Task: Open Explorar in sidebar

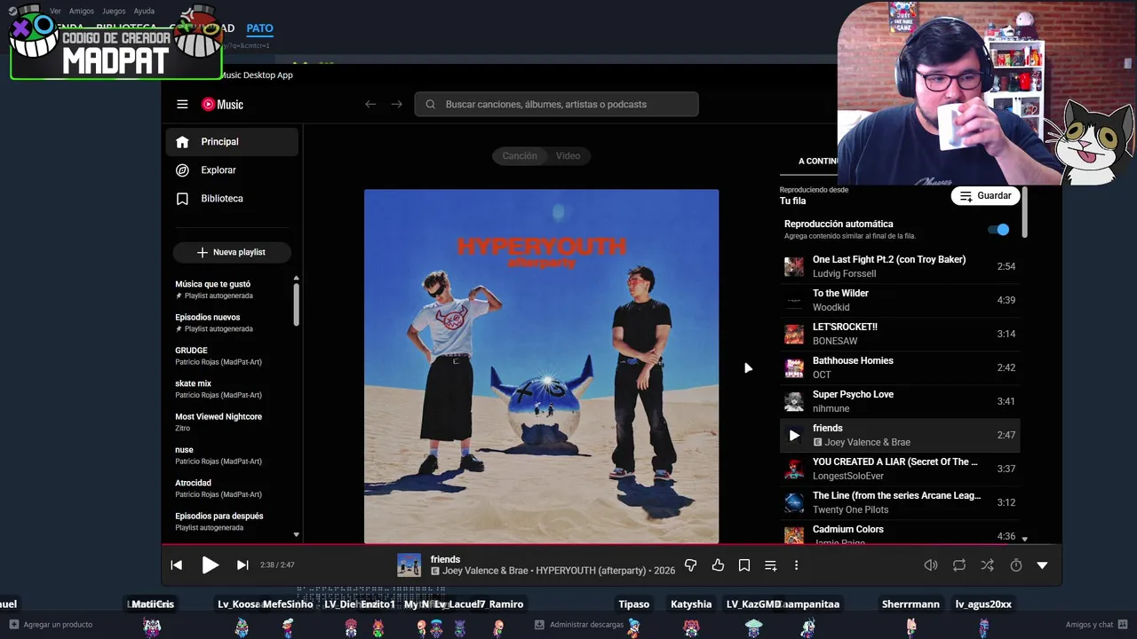Action: coord(233,170)
